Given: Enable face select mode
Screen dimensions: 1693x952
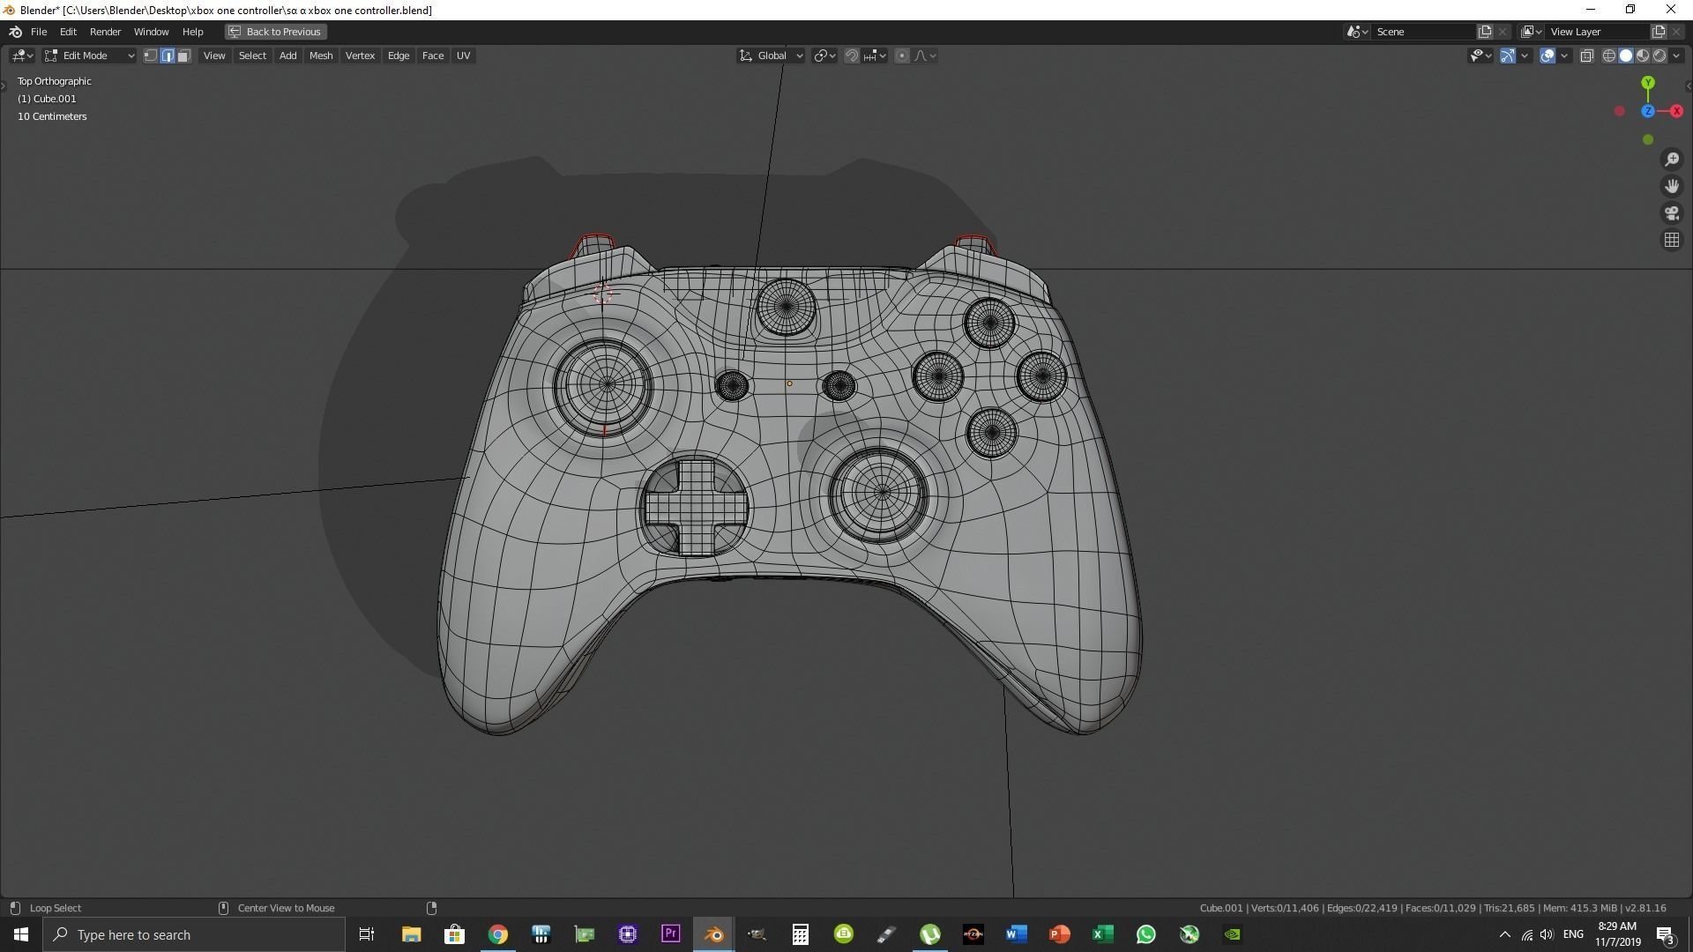Looking at the screenshot, I should (x=183, y=56).
